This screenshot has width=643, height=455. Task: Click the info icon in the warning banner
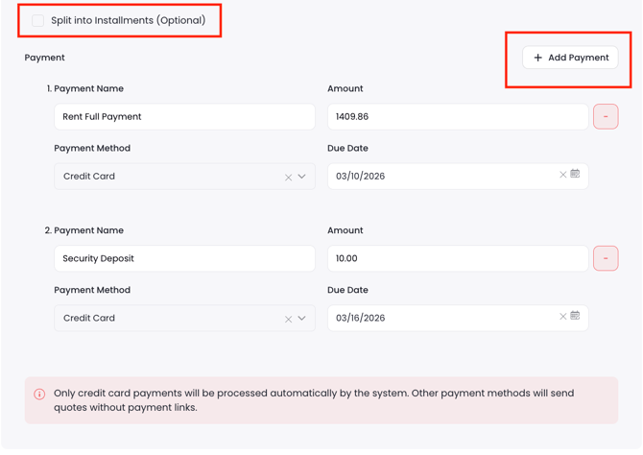(x=39, y=395)
